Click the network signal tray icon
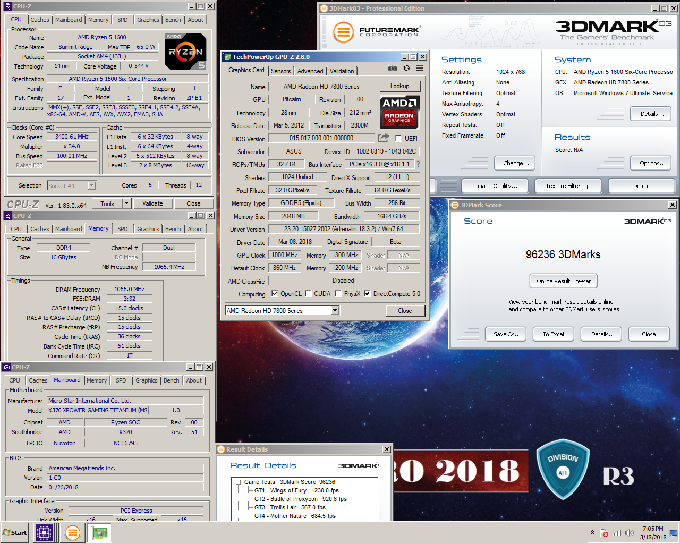The height and width of the screenshot is (544, 680). (617, 533)
